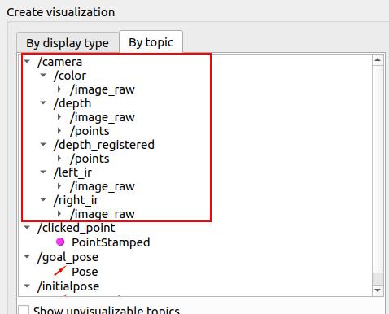The image size is (389, 314).
Task: Expand /image_raw under /right_ir
Action: (x=59, y=214)
